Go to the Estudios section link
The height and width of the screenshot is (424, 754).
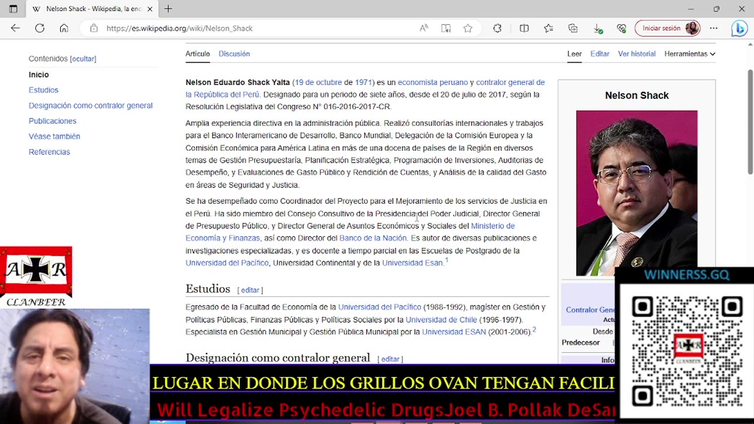click(x=44, y=90)
